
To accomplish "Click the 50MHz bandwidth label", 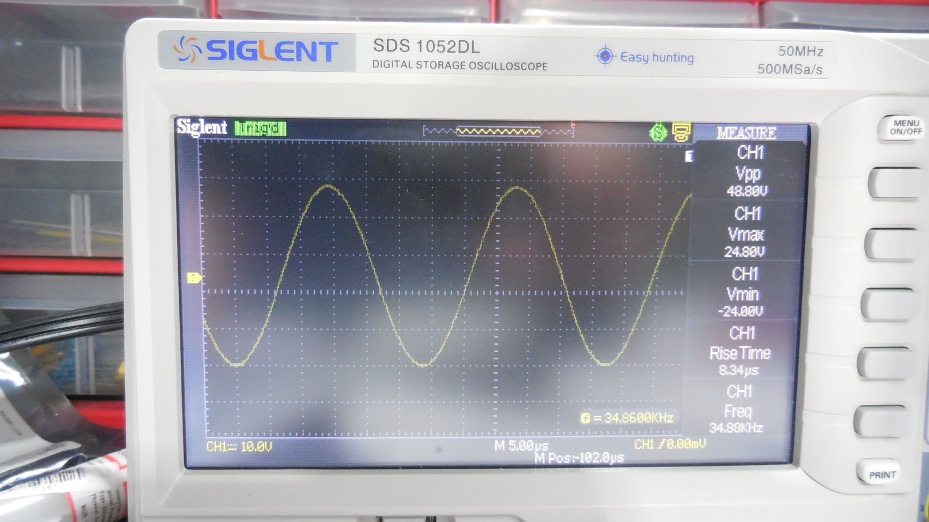I will pyautogui.click(x=800, y=51).
